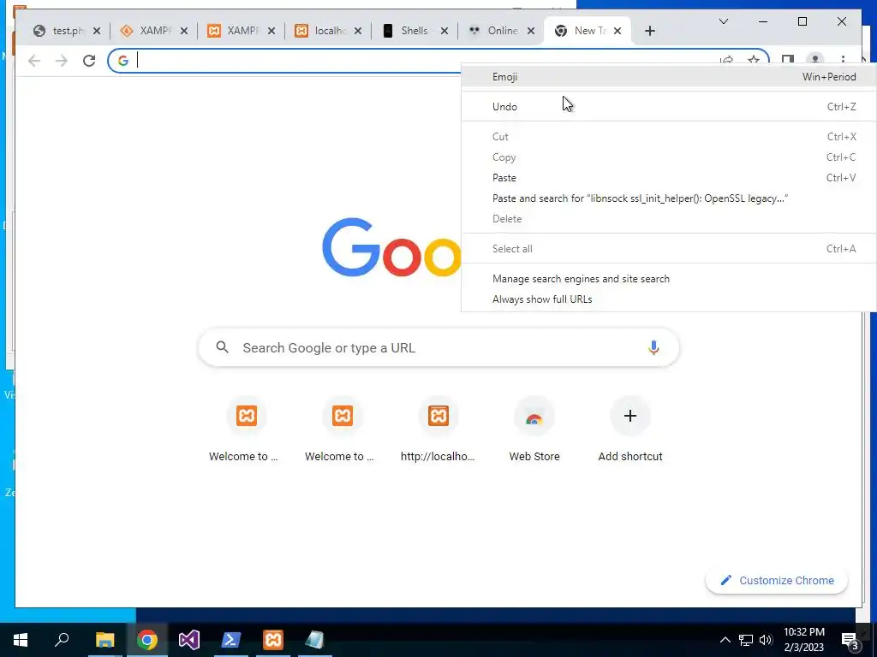Choose Paste from context menu

pyautogui.click(x=668, y=178)
